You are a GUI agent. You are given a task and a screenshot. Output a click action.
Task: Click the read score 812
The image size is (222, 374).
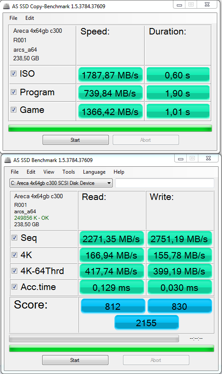(113, 306)
